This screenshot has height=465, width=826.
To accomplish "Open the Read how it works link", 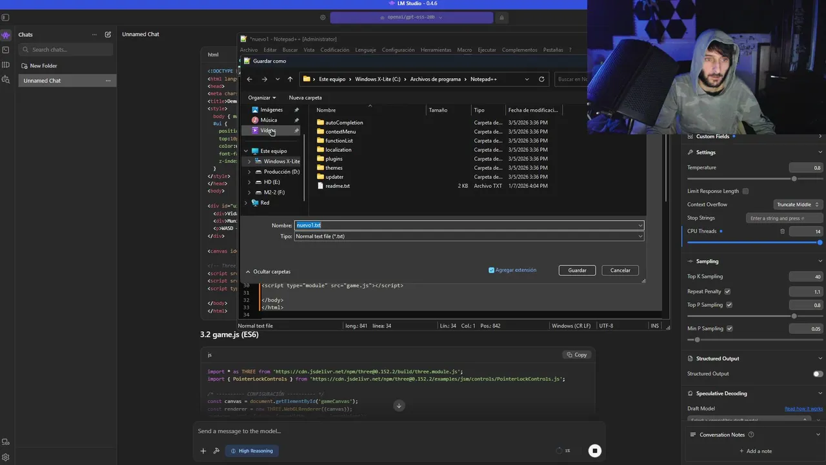I will 803,409.
